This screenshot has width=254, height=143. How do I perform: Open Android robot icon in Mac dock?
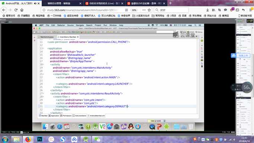(x=166, y=127)
